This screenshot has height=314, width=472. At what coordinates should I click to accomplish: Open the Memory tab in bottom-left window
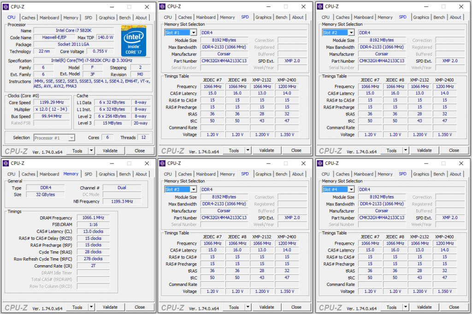[71, 174]
